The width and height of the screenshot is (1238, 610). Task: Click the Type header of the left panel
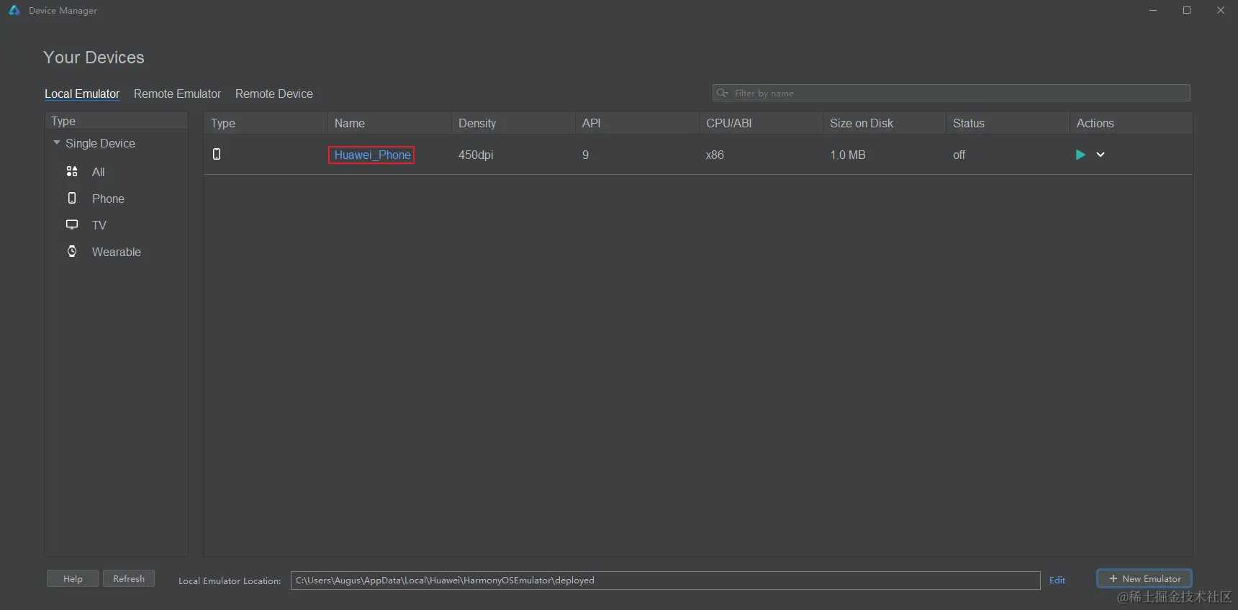tap(117, 121)
